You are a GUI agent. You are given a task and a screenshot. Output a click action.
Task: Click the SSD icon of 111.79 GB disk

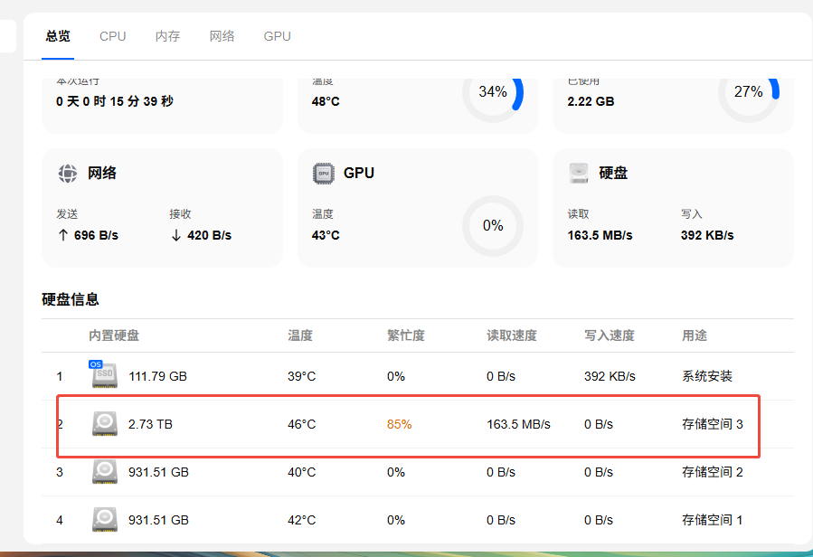click(105, 376)
